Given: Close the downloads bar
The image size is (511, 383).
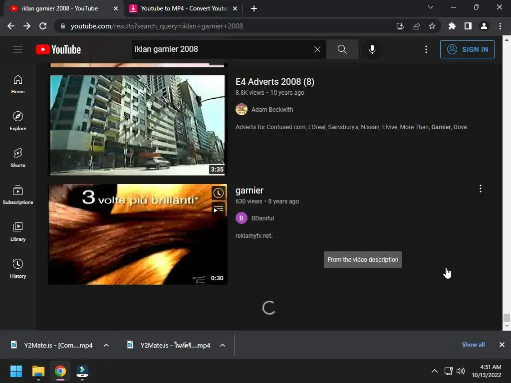Looking at the screenshot, I should tap(502, 345).
